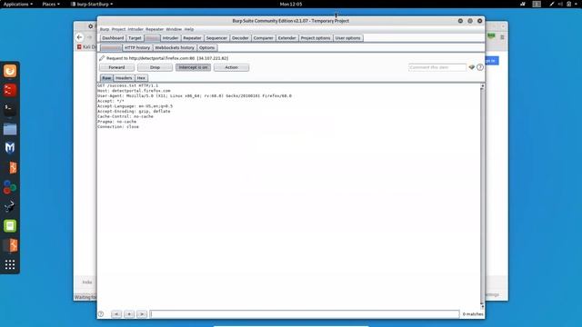Click the volume icon in top panel
582x327 pixels.
[560, 4]
